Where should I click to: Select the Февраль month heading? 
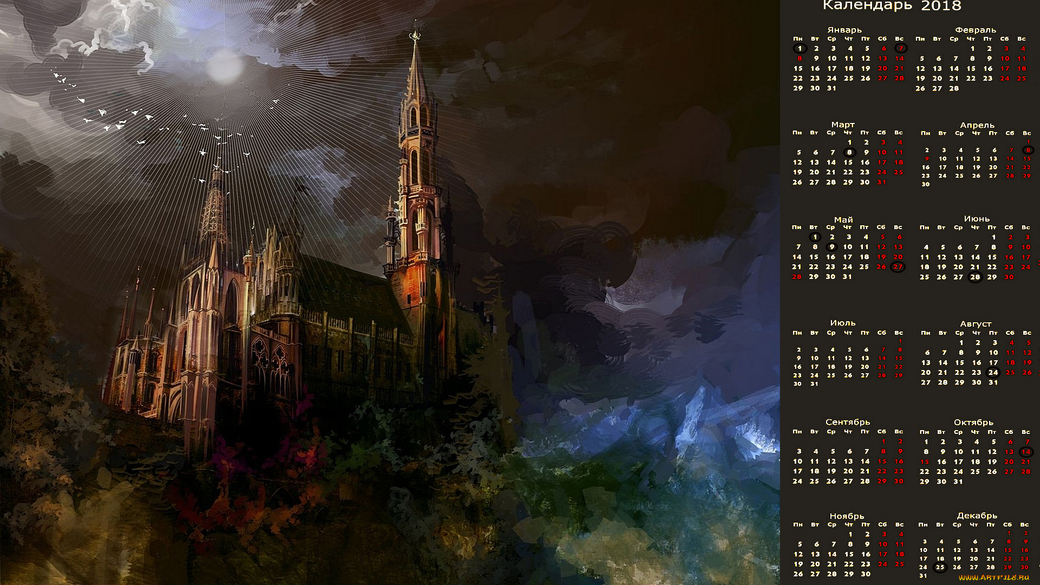pyautogui.click(x=975, y=30)
